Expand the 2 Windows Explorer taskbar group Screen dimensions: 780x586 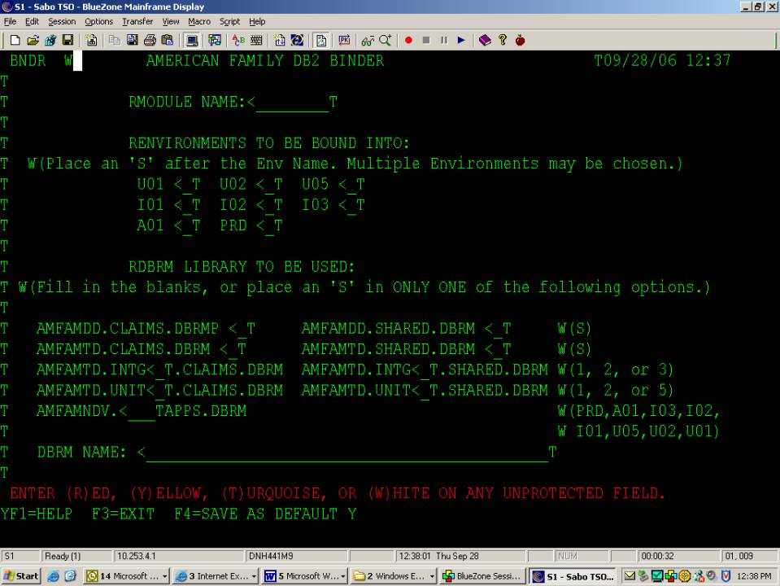393,576
